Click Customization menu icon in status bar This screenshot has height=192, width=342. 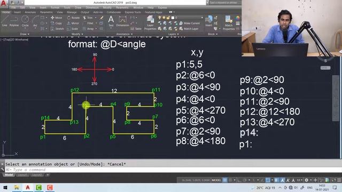(x=339, y=180)
